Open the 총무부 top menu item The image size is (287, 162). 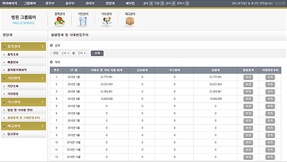tap(70, 3)
